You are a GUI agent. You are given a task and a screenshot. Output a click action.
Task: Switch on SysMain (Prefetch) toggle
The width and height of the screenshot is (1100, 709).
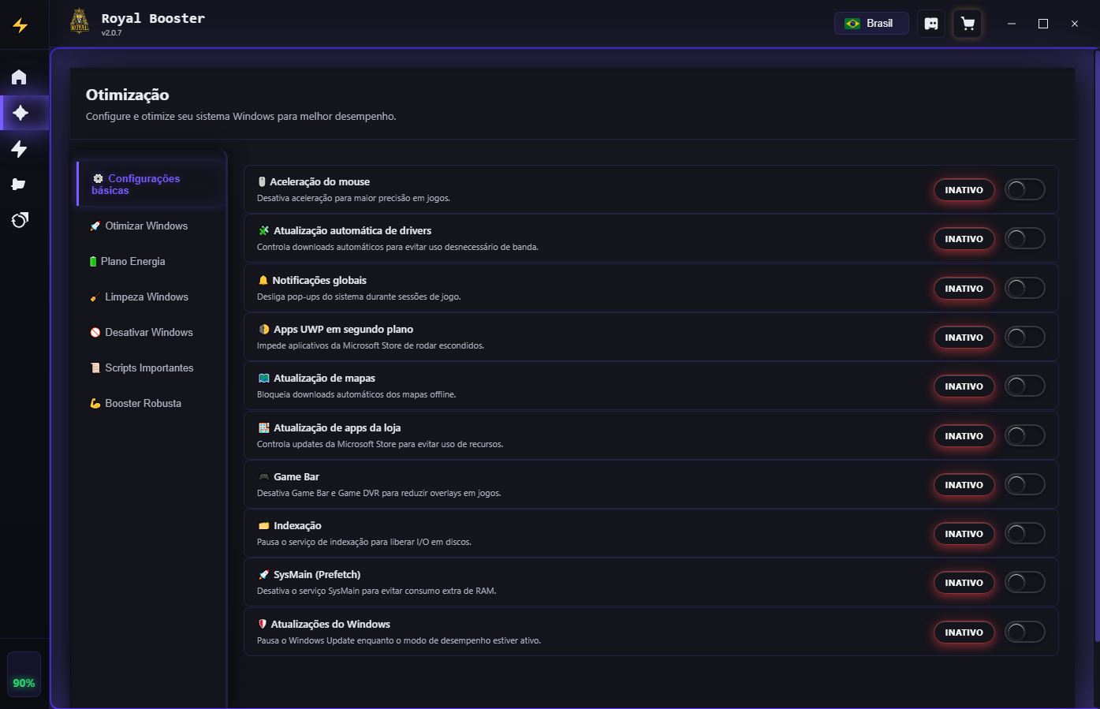(1024, 583)
